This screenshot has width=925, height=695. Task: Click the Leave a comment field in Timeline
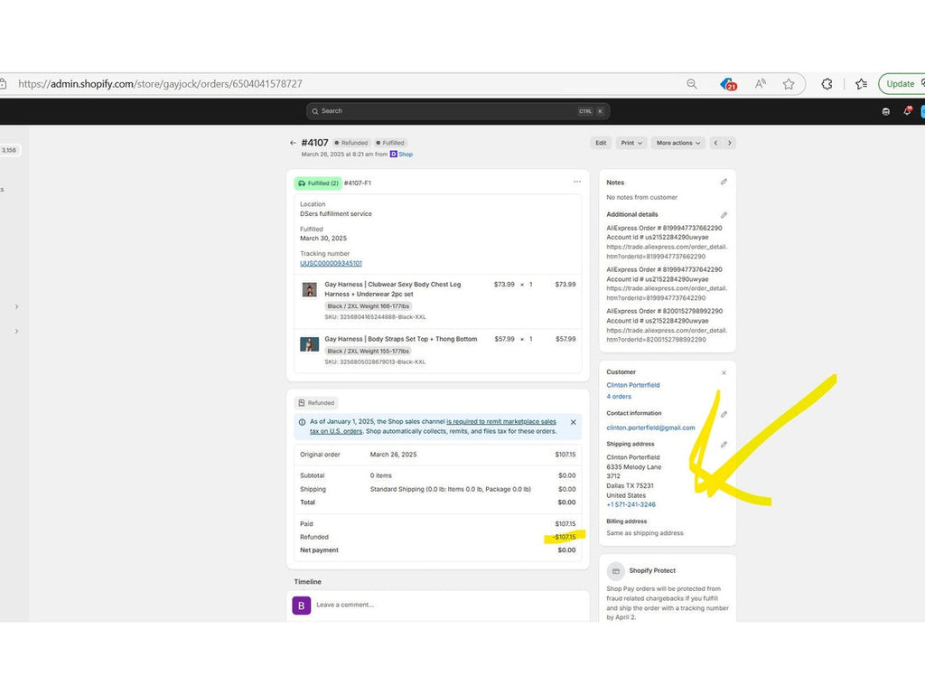pos(434,605)
